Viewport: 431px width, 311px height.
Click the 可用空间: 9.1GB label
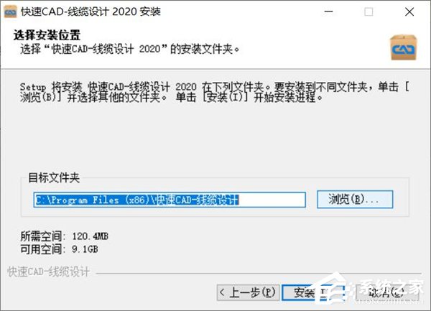point(59,249)
